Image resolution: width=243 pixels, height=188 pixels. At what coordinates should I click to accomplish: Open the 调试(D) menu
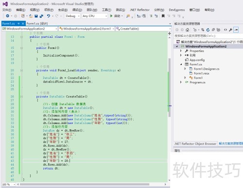point(77,10)
